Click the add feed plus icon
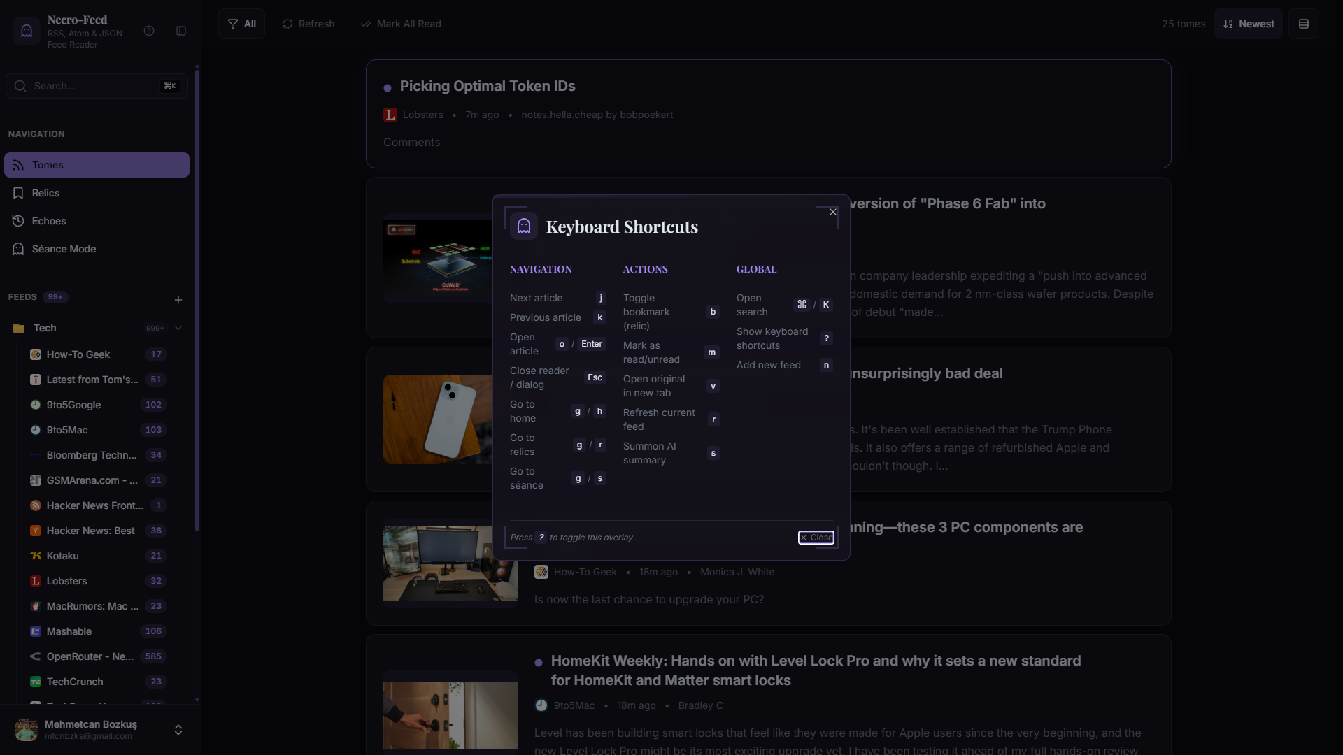 click(x=178, y=300)
